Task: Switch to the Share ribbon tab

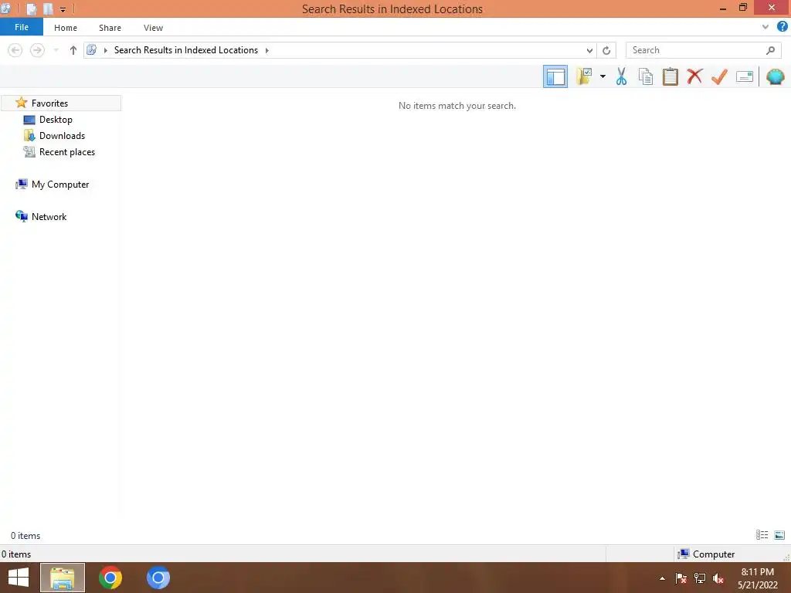Action: 110,28
